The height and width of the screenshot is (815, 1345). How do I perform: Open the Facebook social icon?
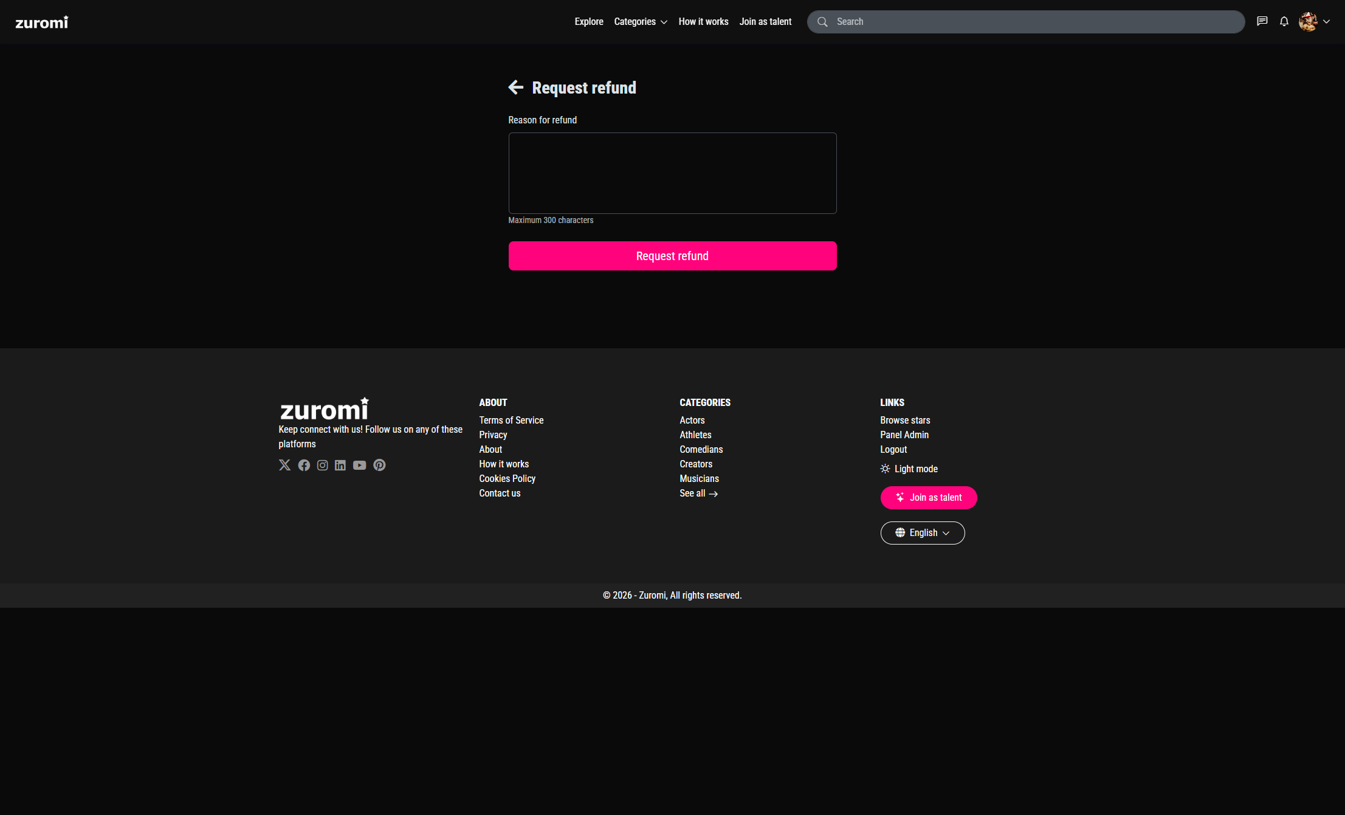[x=304, y=465]
